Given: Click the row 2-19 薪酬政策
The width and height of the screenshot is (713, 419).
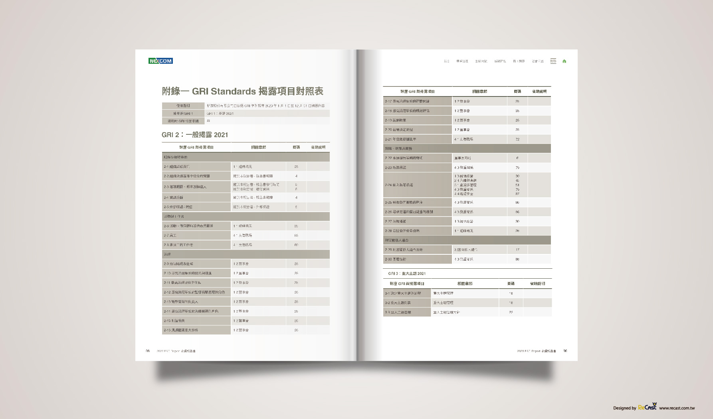Looking at the screenshot, I should point(467,120).
